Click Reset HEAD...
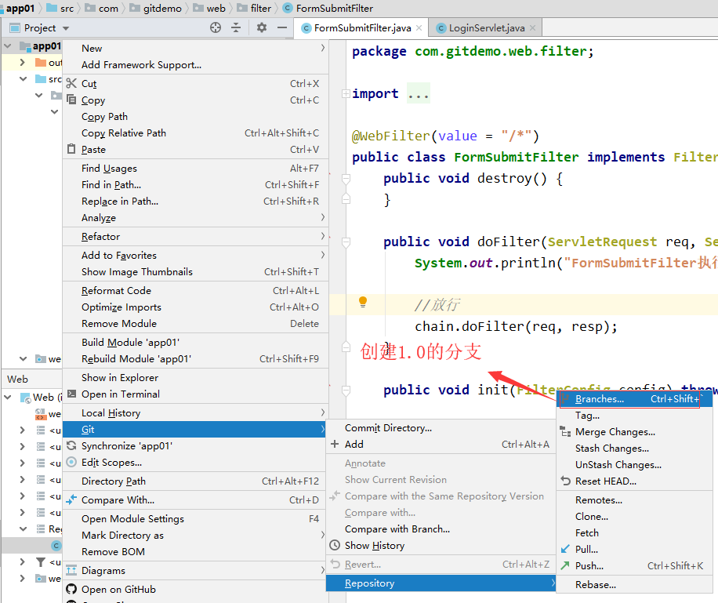718x603 pixels. coord(635,481)
